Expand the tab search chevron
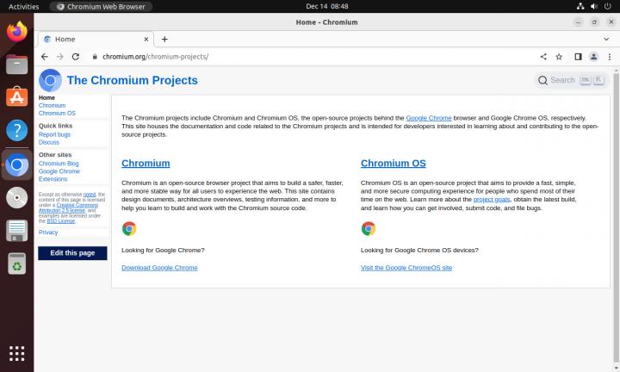620x372 pixels. [x=606, y=39]
